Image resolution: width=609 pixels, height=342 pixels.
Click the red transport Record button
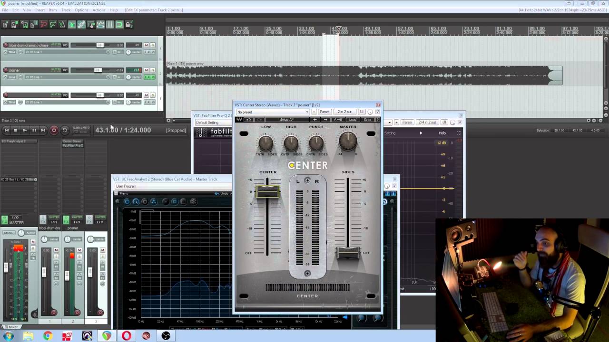54,130
